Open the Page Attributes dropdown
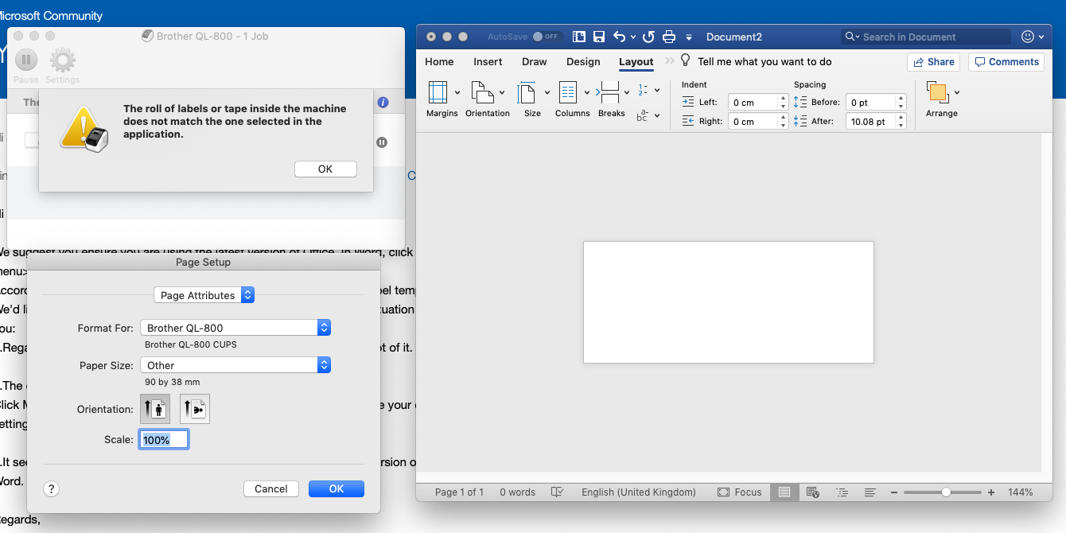Screen dimensions: 1066x533 coord(204,295)
